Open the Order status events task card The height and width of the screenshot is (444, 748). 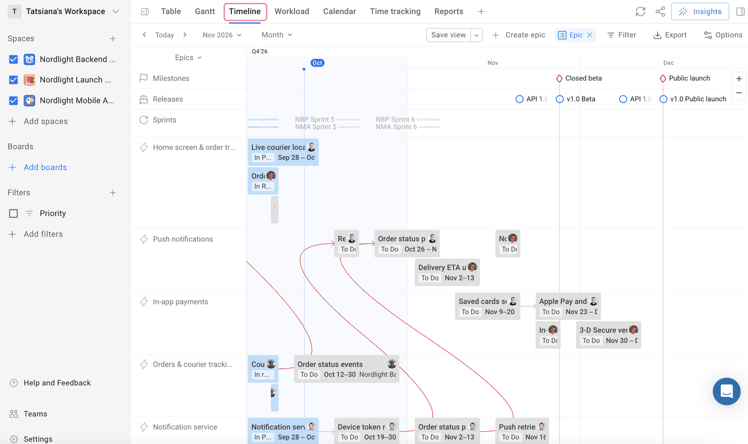(x=346, y=369)
